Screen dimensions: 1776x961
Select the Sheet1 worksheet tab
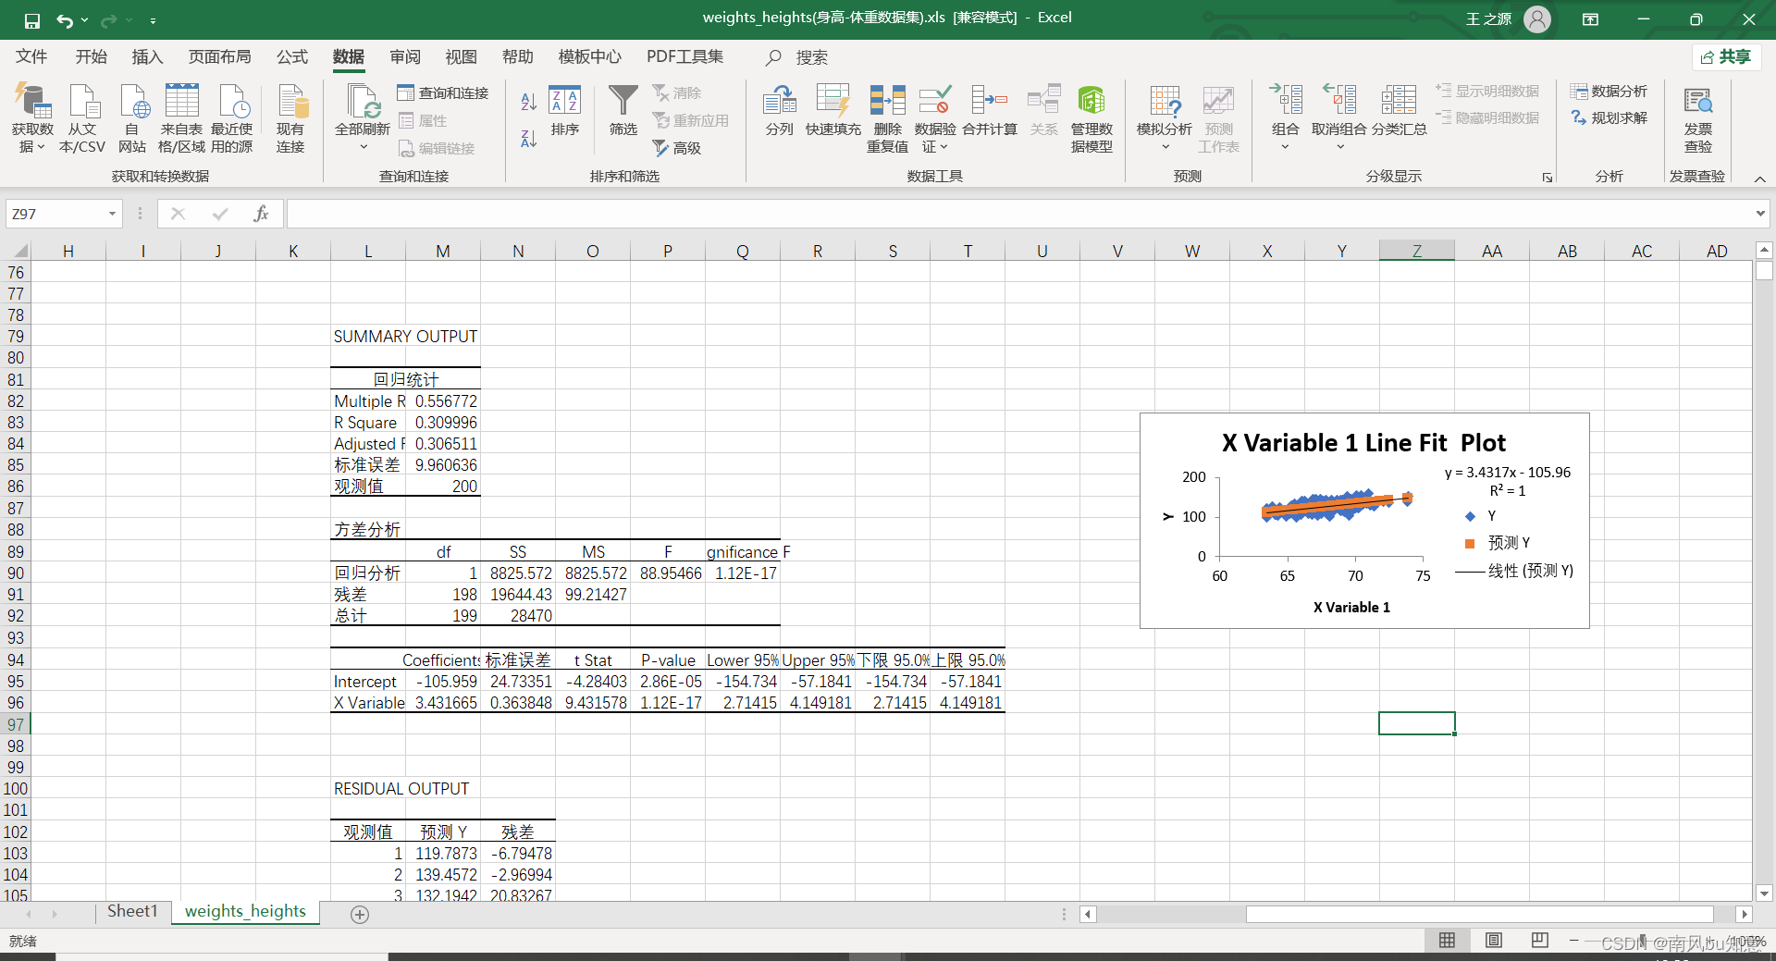(x=132, y=912)
